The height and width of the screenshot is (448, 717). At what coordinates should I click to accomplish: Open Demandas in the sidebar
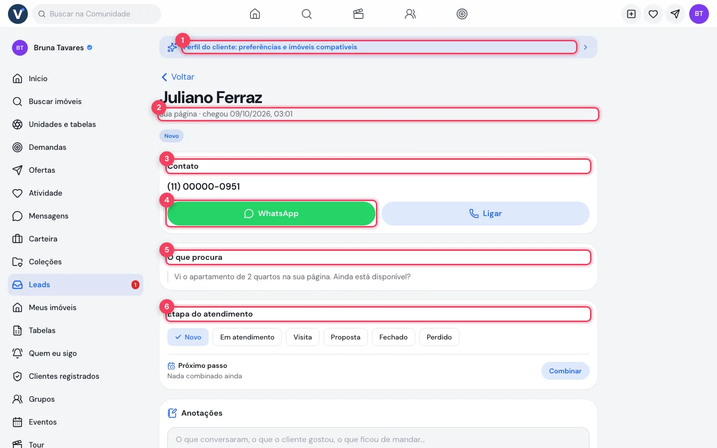76,147
